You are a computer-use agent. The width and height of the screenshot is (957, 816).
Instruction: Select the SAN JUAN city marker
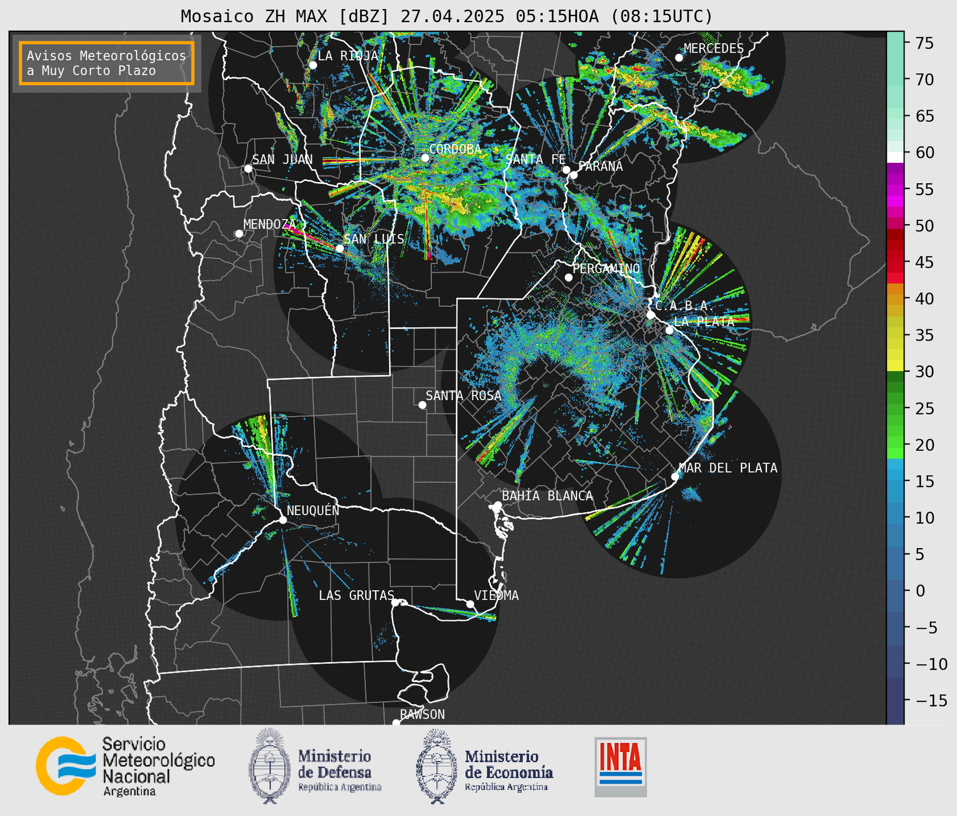click(248, 169)
